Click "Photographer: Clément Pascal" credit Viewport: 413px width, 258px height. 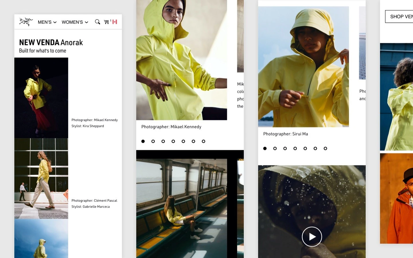click(x=94, y=201)
